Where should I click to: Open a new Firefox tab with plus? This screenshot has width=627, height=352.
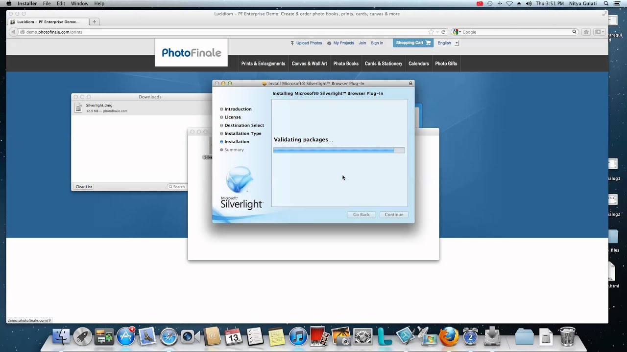[94, 22]
